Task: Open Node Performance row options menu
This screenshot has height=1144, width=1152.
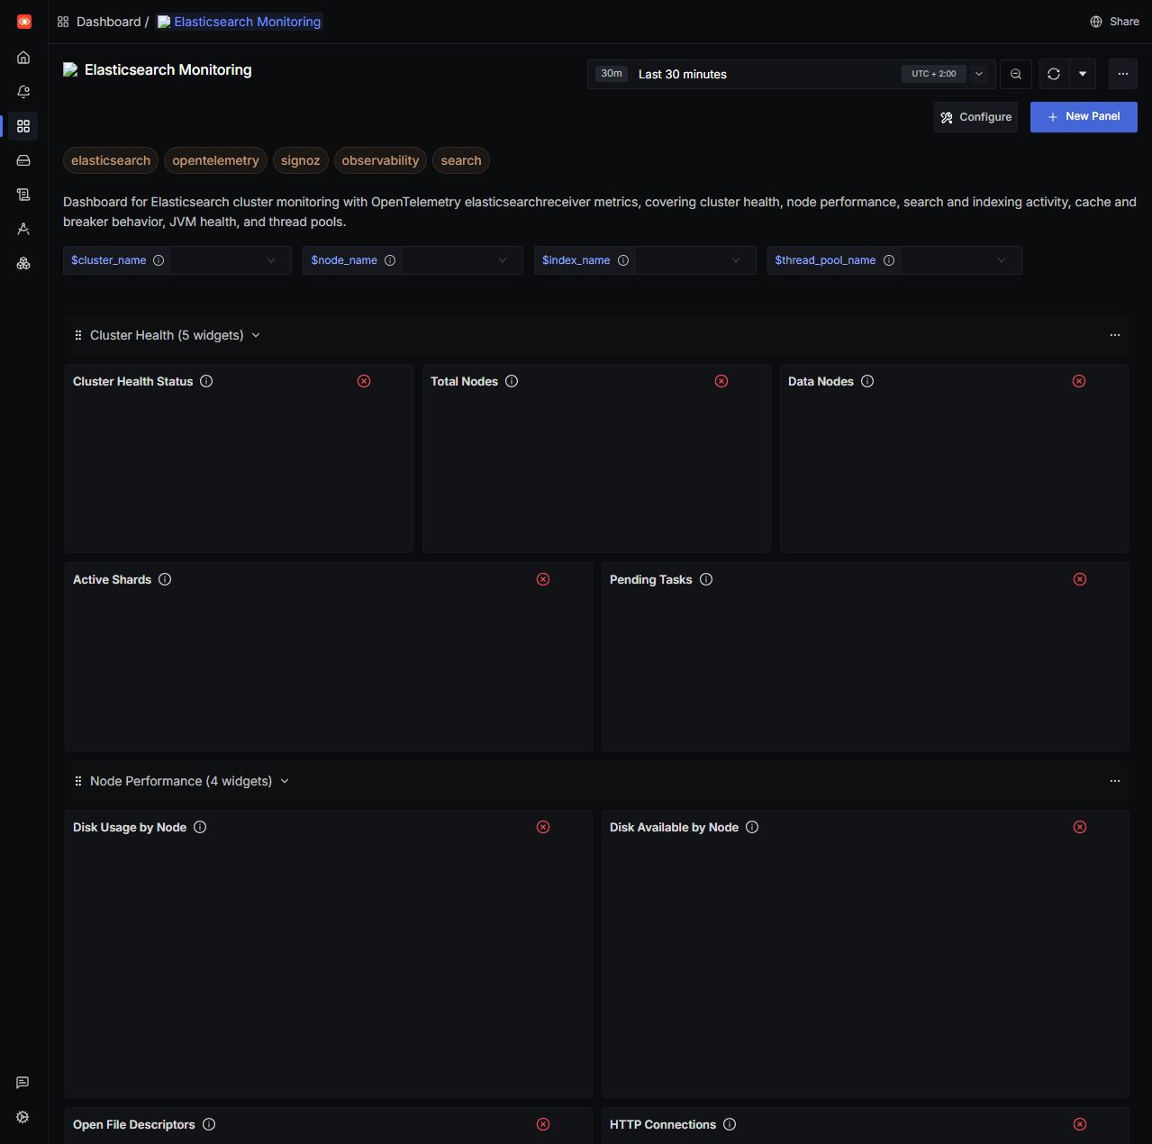Action: pos(1115,781)
